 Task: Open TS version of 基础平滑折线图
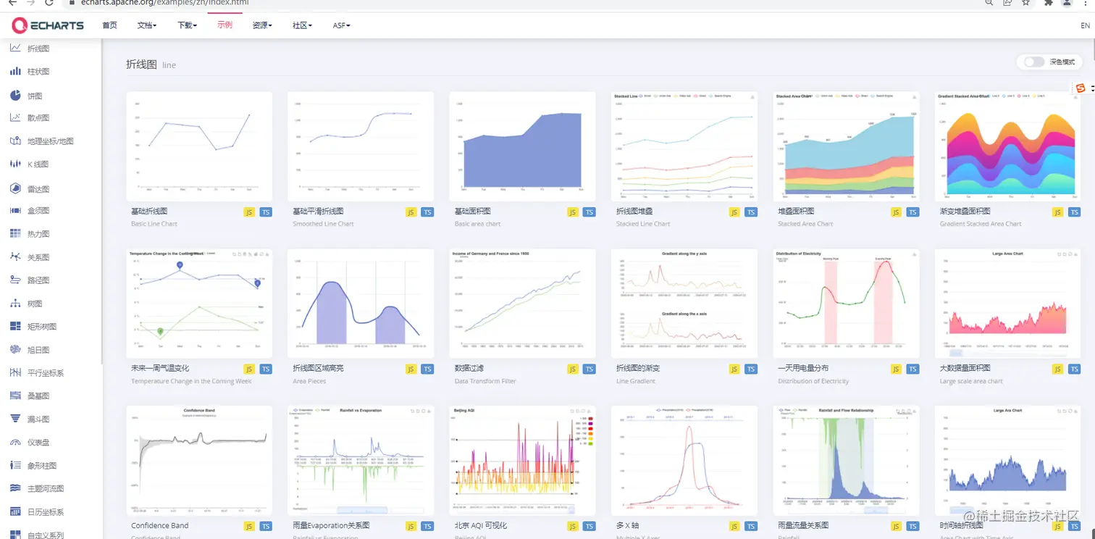pyautogui.click(x=427, y=212)
